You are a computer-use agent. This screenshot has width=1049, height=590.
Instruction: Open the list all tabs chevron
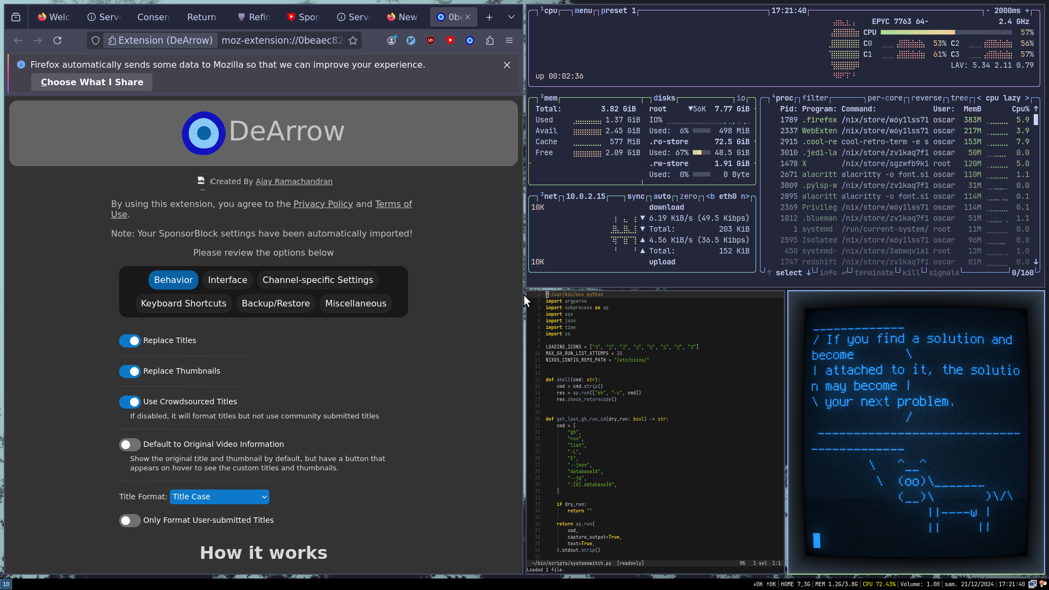[511, 17]
